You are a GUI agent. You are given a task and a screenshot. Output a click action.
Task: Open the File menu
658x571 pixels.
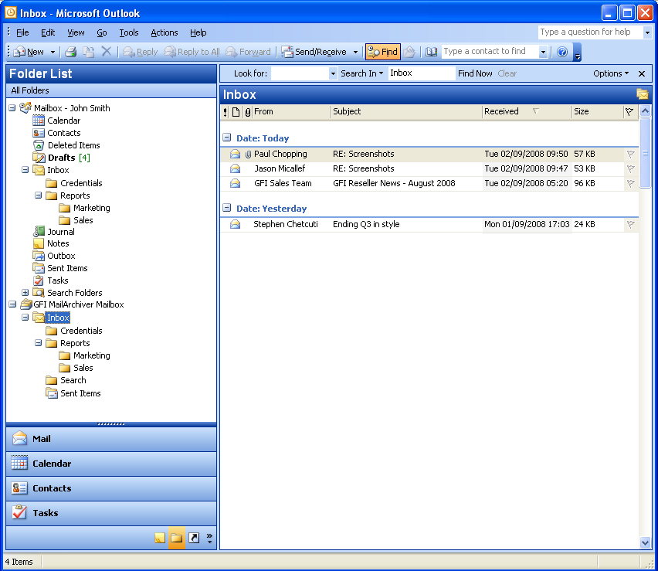tap(22, 32)
